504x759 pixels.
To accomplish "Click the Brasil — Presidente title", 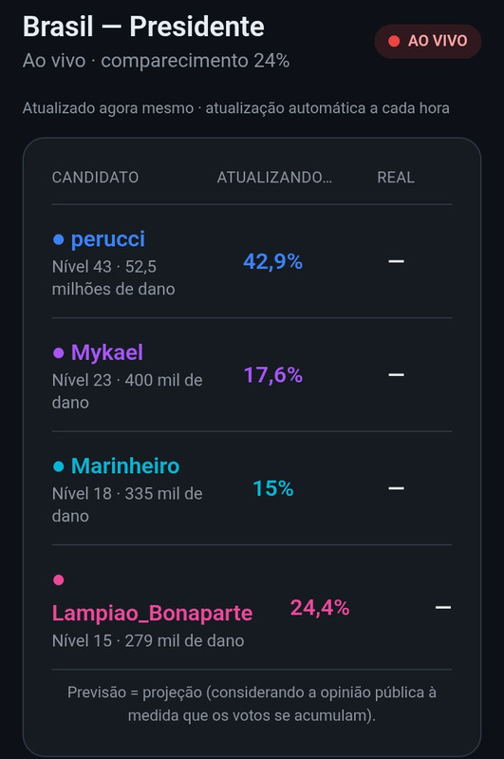I will coord(143,27).
